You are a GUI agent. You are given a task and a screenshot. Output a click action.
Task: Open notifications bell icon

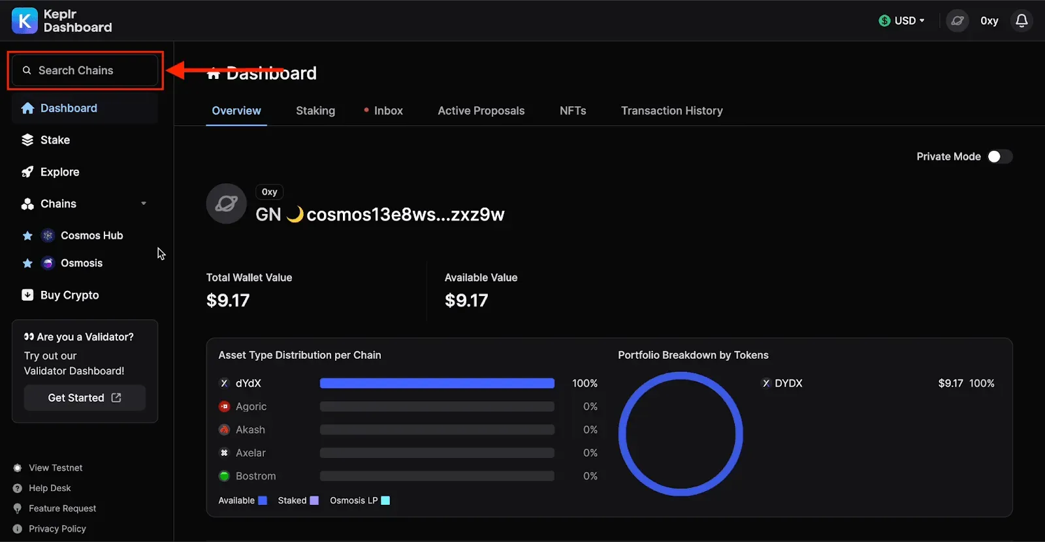click(x=1021, y=21)
